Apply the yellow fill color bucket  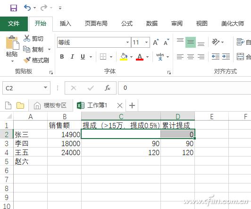[124, 57]
